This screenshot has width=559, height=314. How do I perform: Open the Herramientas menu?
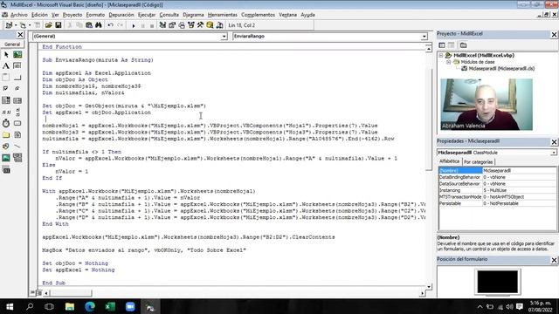coord(223,15)
